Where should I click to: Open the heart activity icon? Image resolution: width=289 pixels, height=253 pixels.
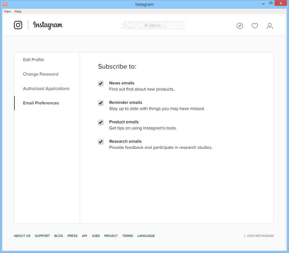pos(255,26)
